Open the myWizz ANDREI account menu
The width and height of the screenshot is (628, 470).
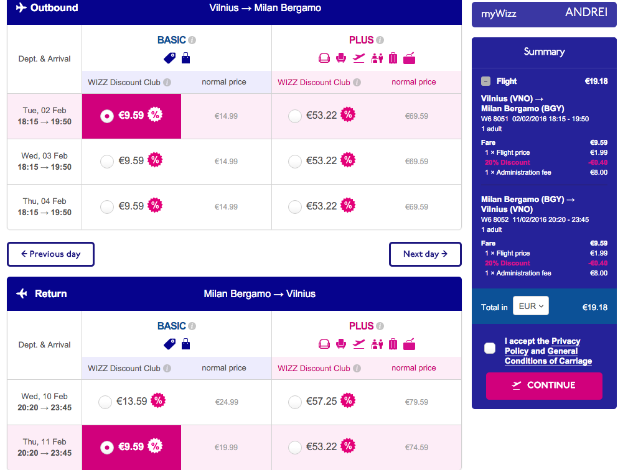point(544,14)
